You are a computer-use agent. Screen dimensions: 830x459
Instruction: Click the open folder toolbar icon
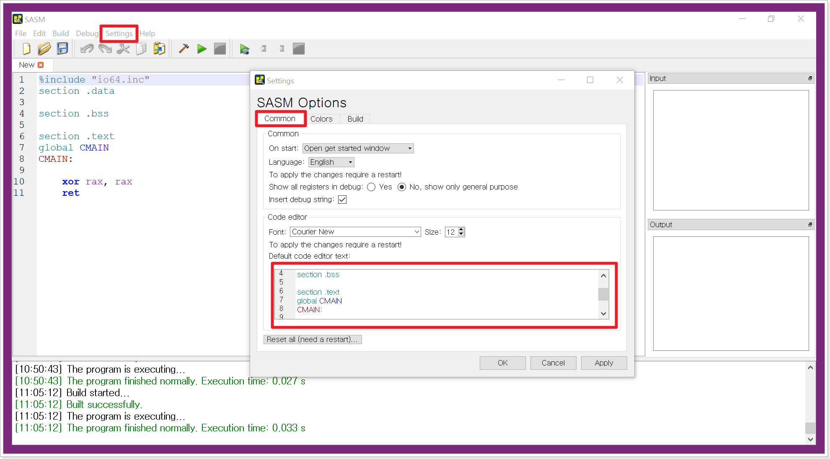[x=44, y=49]
